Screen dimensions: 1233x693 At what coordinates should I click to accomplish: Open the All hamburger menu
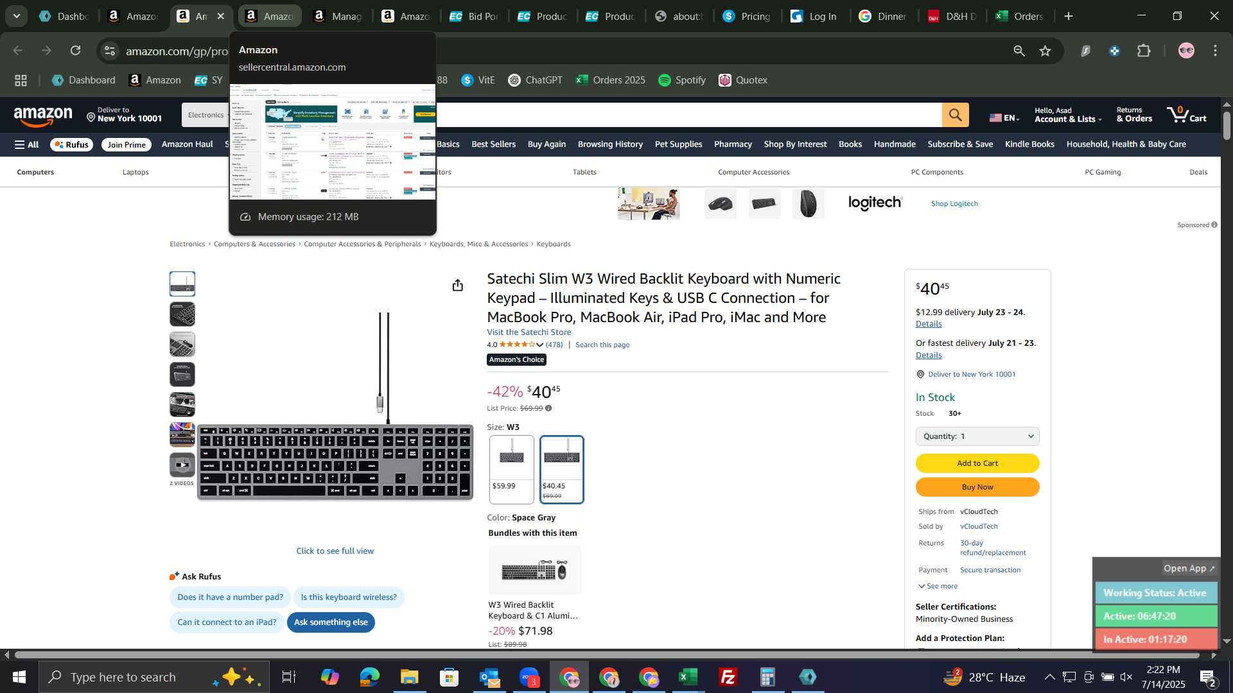(x=26, y=144)
